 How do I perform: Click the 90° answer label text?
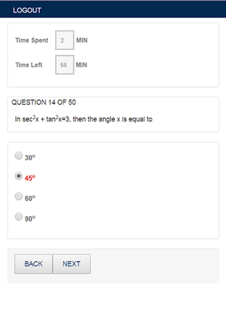(x=30, y=219)
